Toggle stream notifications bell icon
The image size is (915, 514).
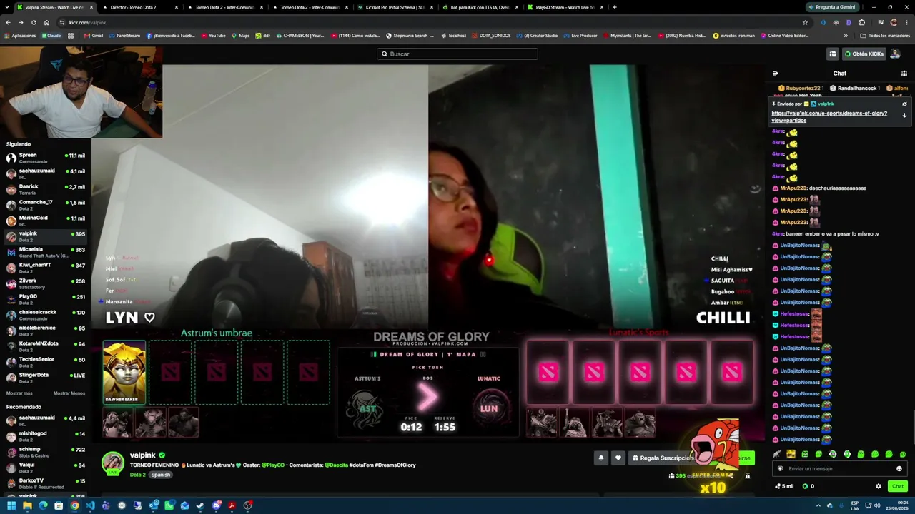point(601,458)
